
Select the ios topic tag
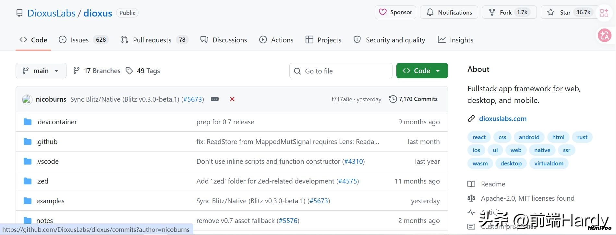tap(477, 150)
